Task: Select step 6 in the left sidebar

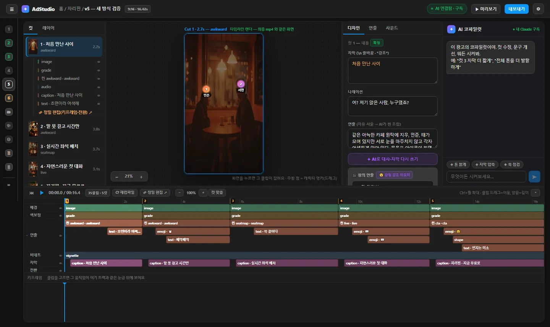Action: [9, 98]
